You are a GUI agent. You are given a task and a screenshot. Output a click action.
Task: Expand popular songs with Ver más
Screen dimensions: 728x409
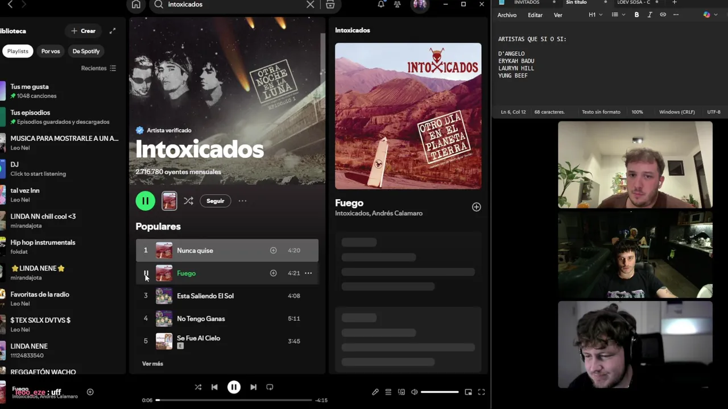(x=152, y=364)
